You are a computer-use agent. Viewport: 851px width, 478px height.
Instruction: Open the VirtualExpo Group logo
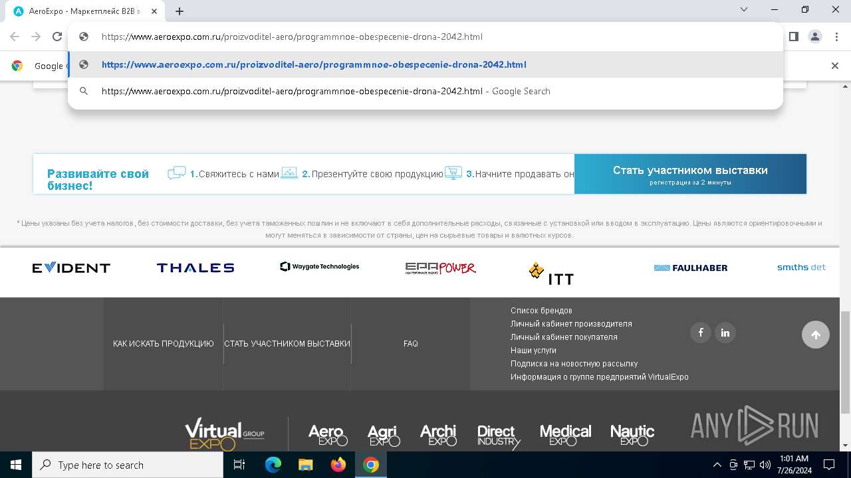(225, 434)
